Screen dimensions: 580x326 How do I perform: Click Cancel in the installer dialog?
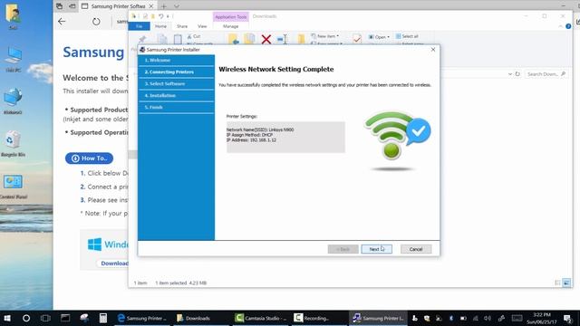(416, 249)
